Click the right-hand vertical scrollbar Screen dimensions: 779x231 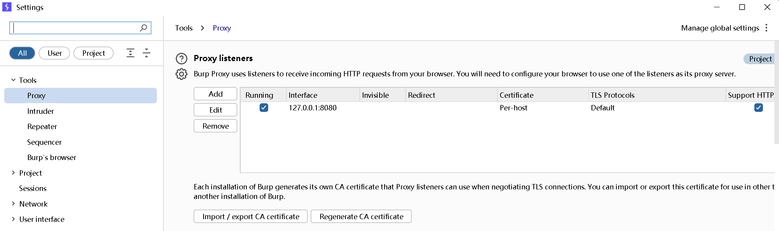tap(777, 92)
